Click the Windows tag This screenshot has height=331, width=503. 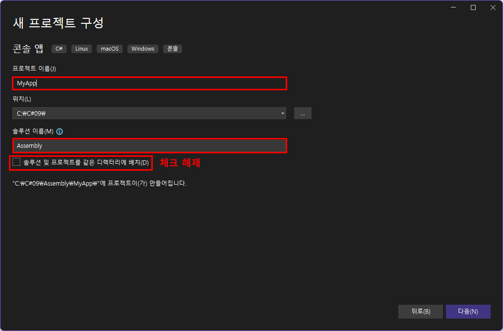tap(143, 49)
